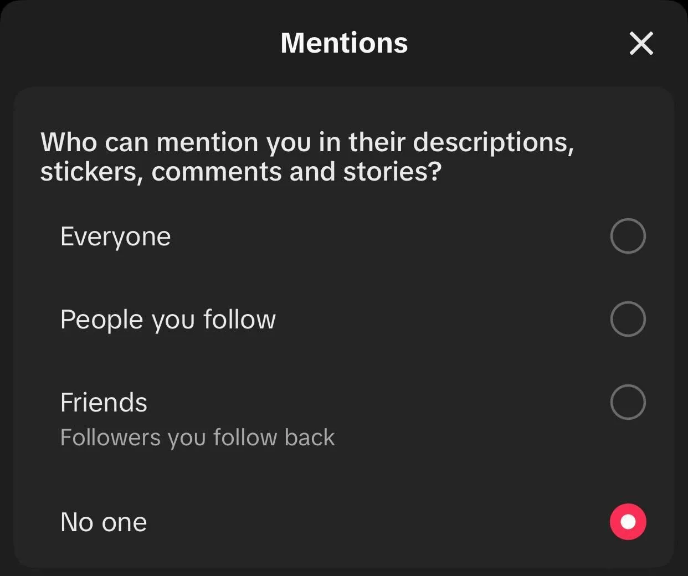The height and width of the screenshot is (576, 688).
Task: Click the selected red No one radio button
Action: (628, 522)
